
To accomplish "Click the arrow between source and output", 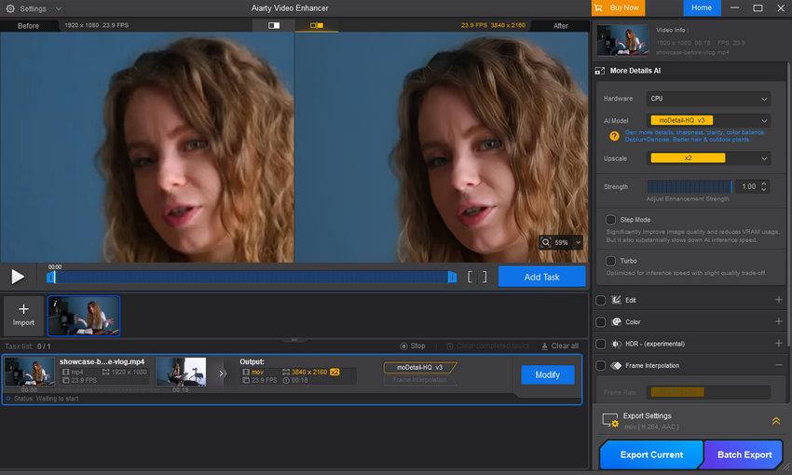I will [221, 373].
